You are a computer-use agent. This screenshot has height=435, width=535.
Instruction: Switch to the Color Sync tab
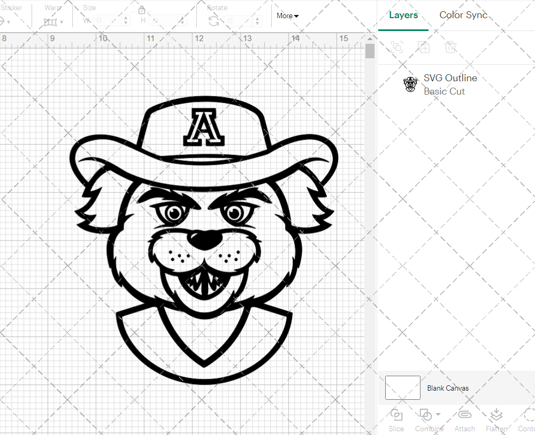(463, 15)
